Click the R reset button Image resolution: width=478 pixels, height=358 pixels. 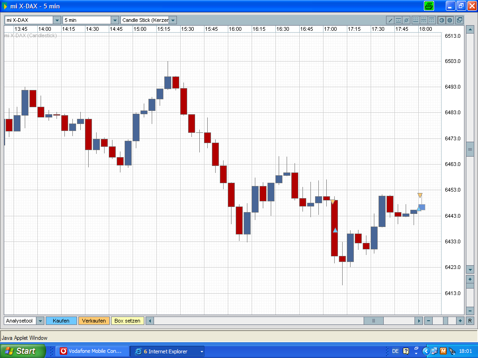coord(470,321)
